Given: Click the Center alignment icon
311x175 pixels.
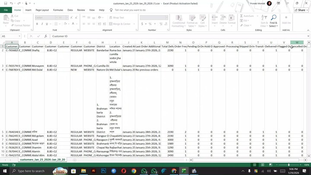Looking at the screenshot, I should click(x=89, y=24).
